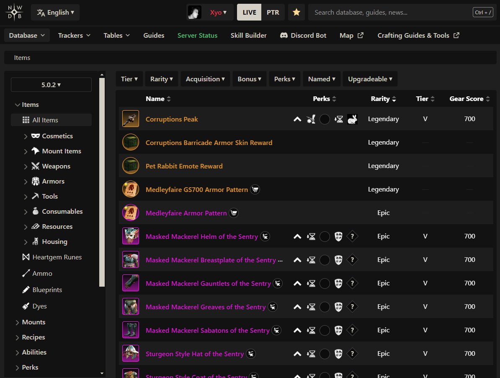Open the Tables menu
Viewport: 500px width, 378px height.
point(117,35)
